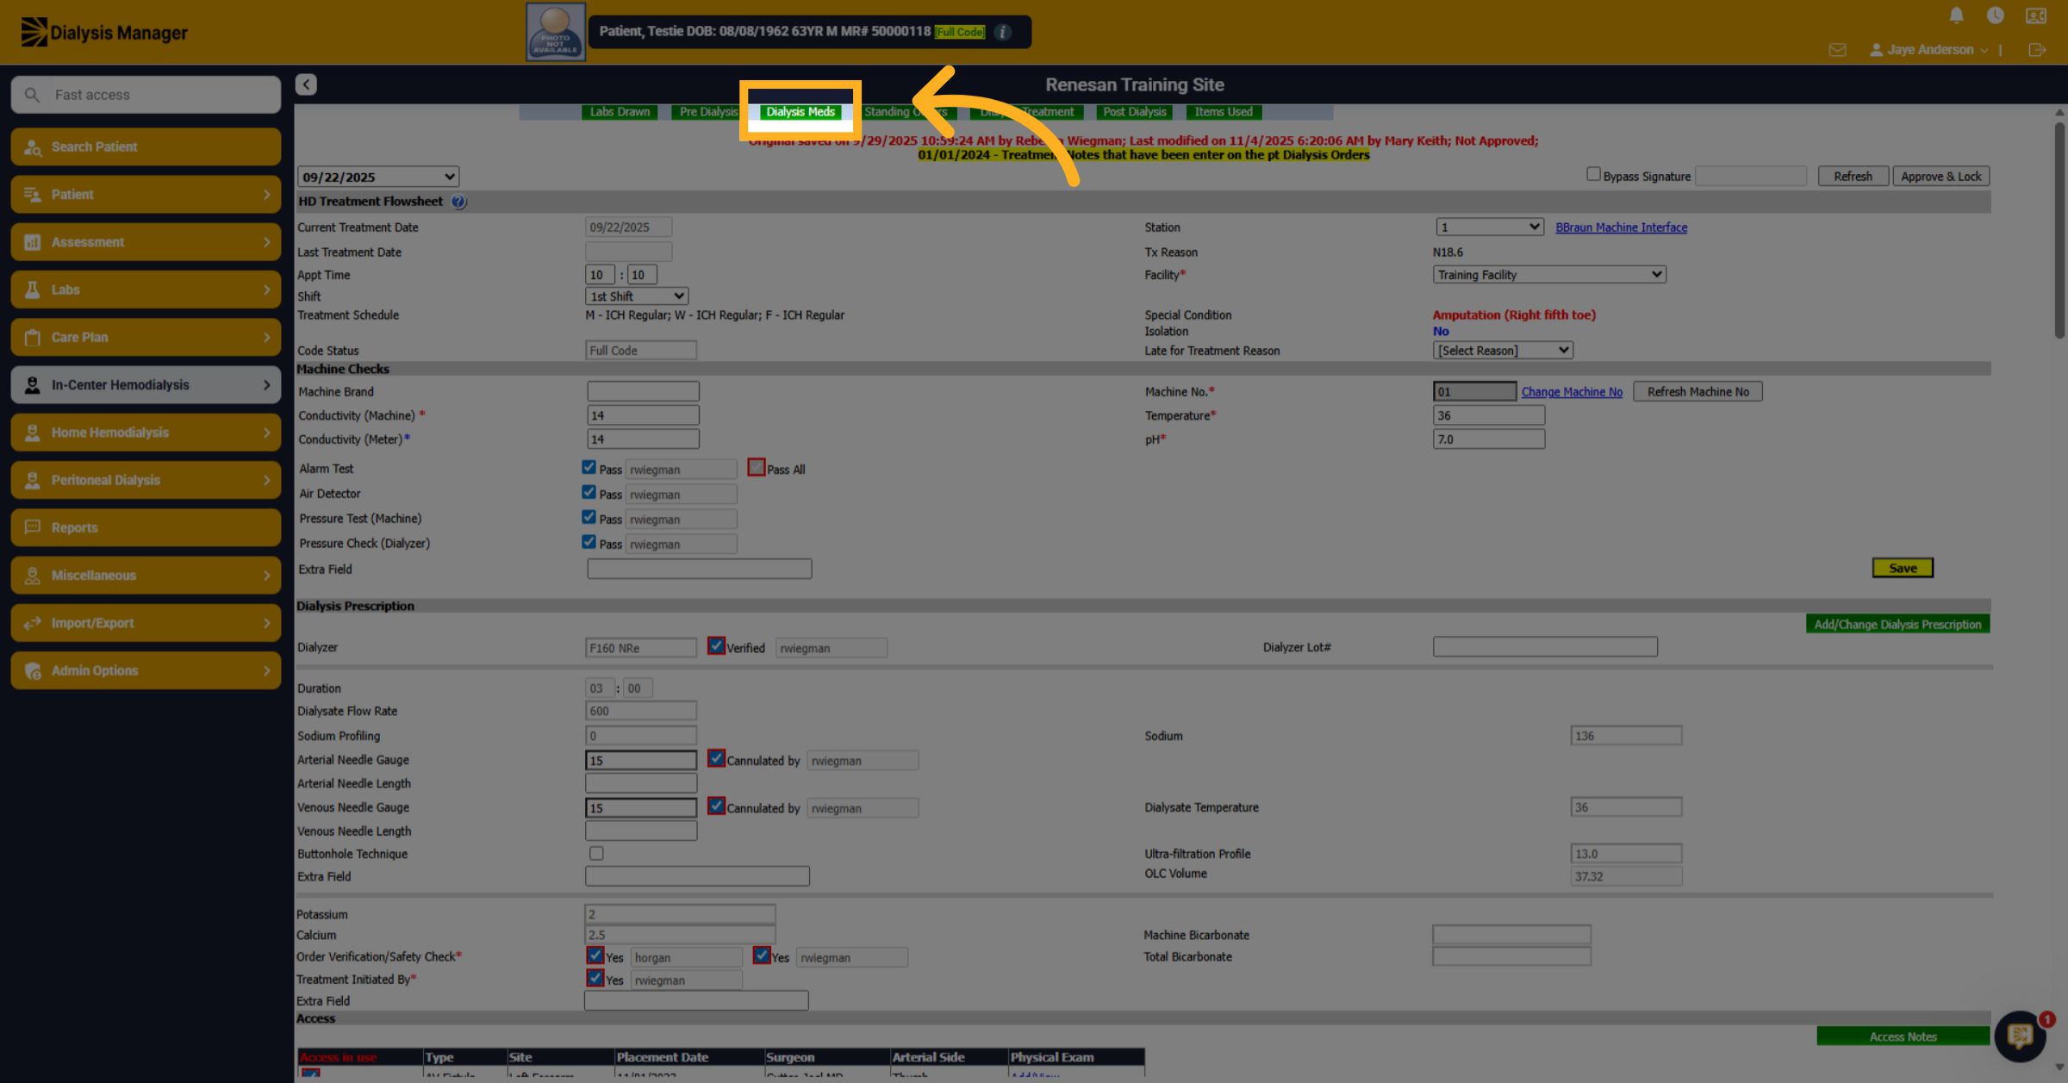Toggle Treatment Initiated By Yes checkbox

(x=595, y=978)
